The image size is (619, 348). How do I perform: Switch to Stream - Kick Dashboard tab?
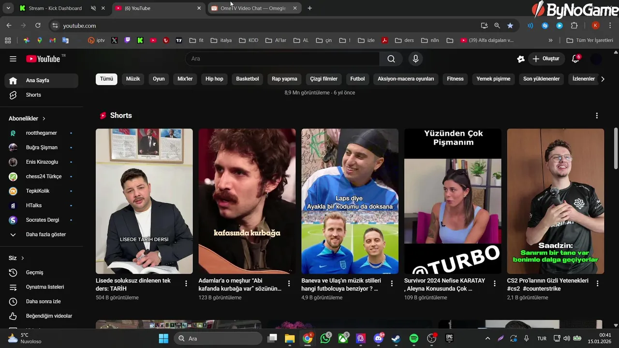click(62, 8)
